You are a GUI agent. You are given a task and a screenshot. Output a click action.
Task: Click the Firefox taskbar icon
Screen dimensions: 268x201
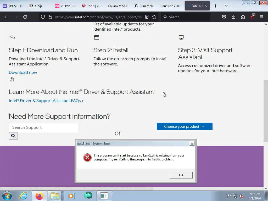coord(39,196)
